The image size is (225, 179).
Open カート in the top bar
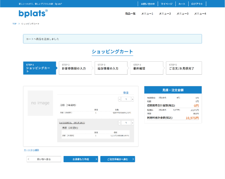coord(182,4)
